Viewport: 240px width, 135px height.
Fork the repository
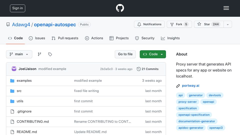click(x=179, y=24)
